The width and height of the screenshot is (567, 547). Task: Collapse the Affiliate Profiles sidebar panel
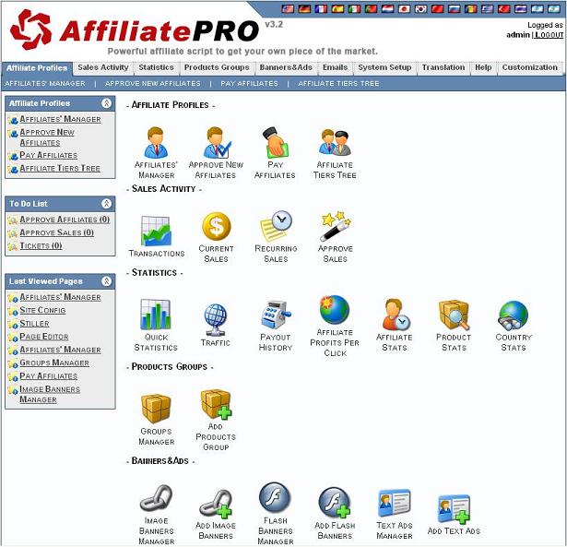(106, 103)
